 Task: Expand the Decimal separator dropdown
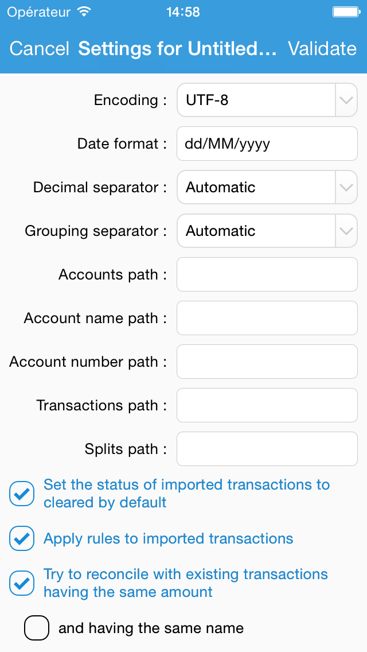click(x=346, y=188)
